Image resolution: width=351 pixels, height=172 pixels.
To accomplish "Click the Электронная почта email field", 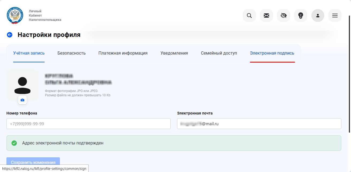I will click(x=259, y=124).
